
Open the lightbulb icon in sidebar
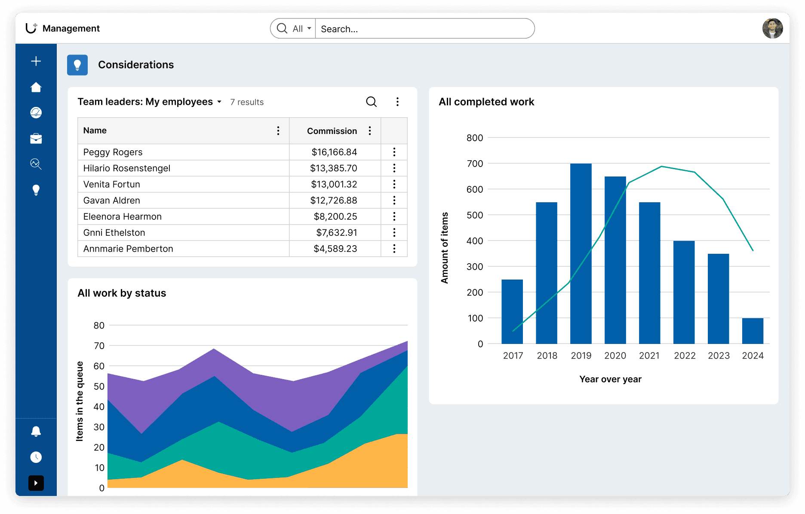pos(36,190)
